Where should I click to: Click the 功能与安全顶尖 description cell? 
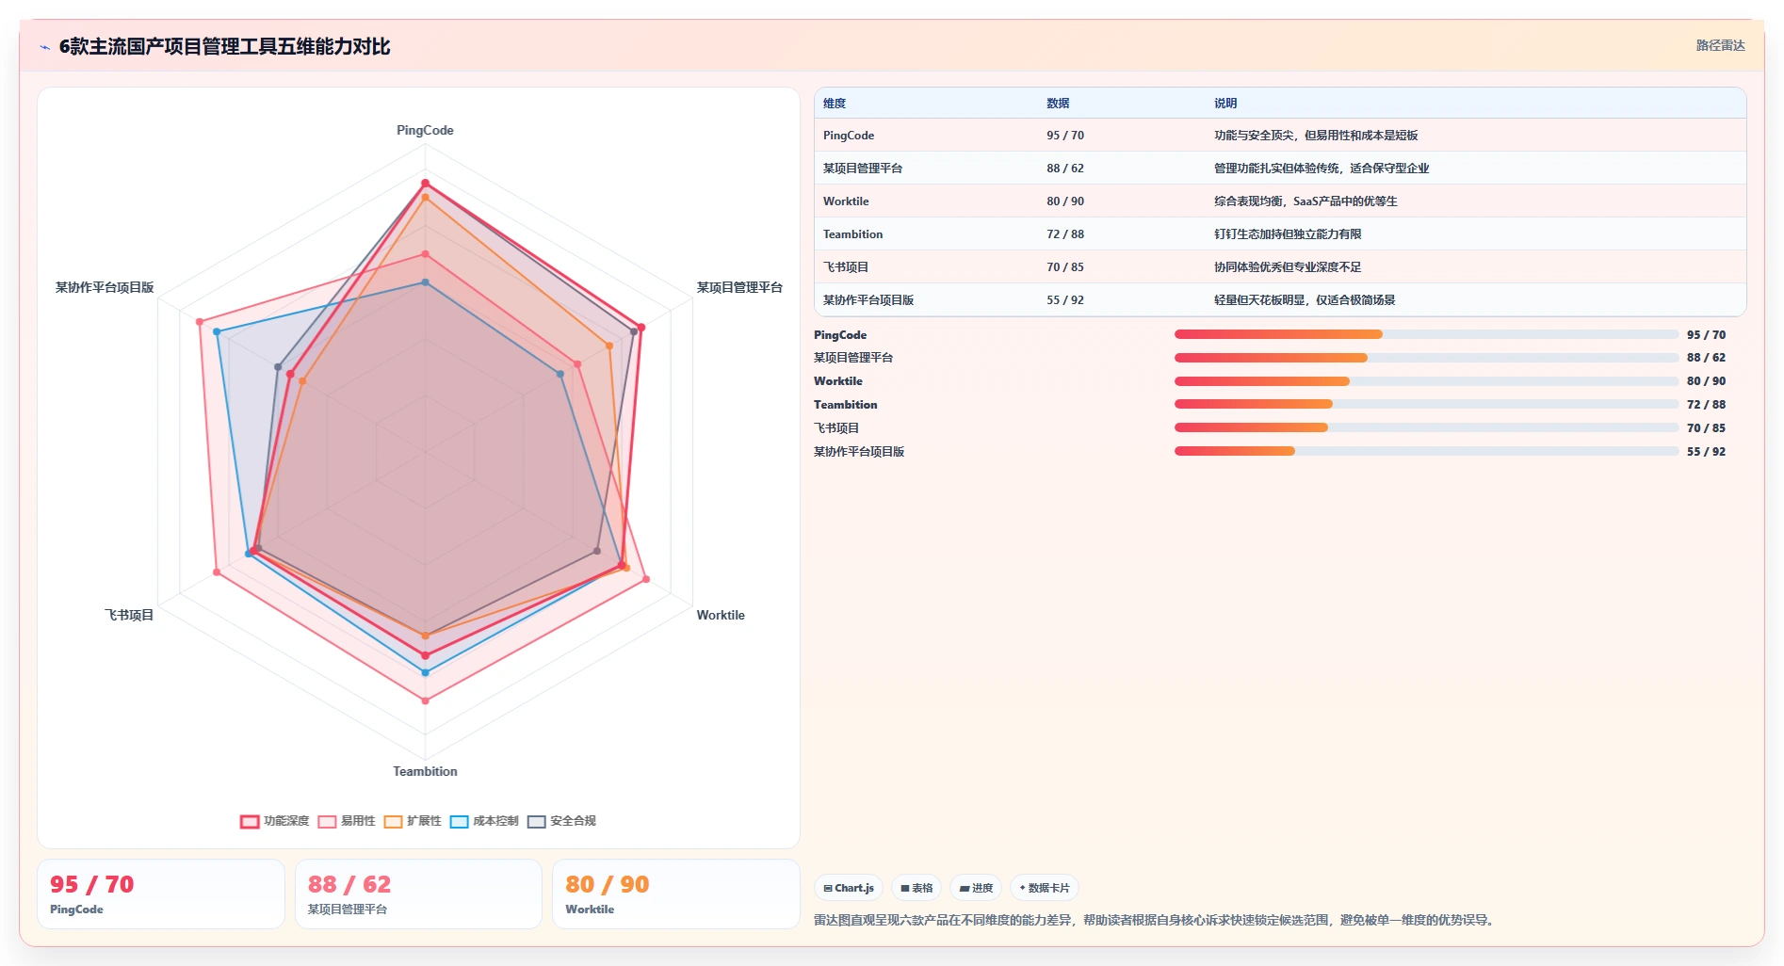pos(1316,136)
